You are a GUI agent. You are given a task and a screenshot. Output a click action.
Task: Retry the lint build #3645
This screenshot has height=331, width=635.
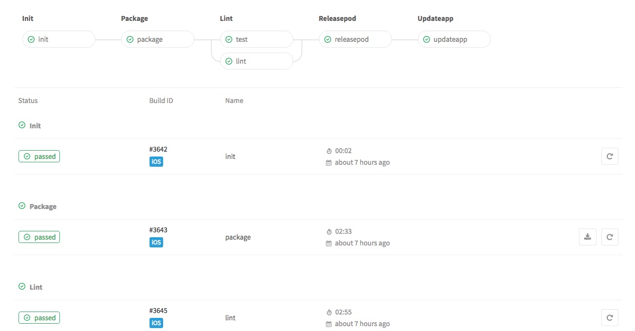pyautogui.click(x=610, y=317)
